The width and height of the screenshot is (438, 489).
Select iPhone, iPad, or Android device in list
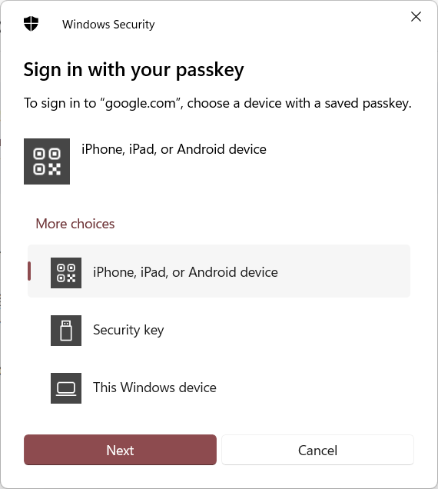tap(219, 271)
